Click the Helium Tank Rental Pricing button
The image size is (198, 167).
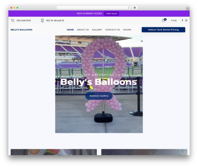pos(164,30)
